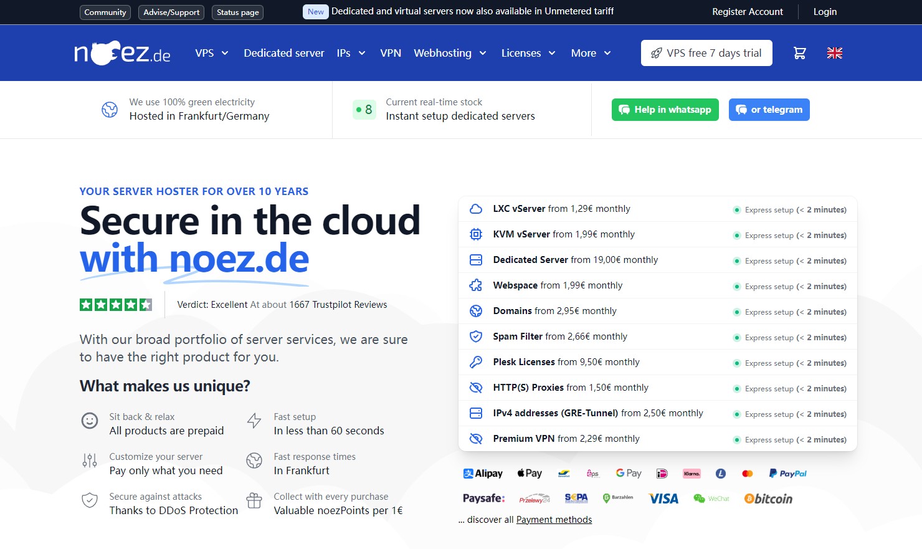
Task: Click the LXC vServer cloud icon
Action: coord(476,209)
